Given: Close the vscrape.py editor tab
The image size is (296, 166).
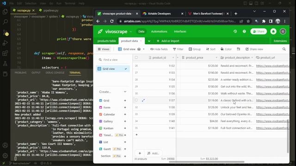Looking at the screenshot, I should point(33,11).
